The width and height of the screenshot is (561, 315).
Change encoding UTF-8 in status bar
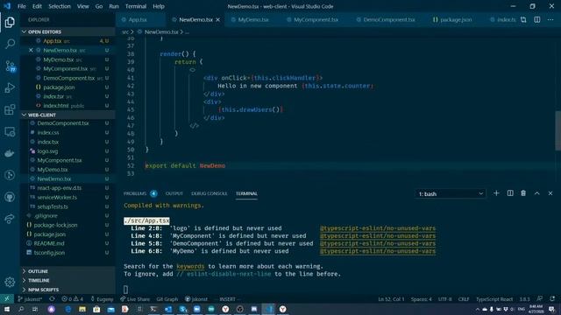click(x=444, y=299)
